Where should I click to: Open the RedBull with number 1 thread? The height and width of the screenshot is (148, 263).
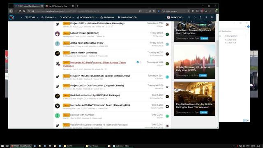click(83, 115)
